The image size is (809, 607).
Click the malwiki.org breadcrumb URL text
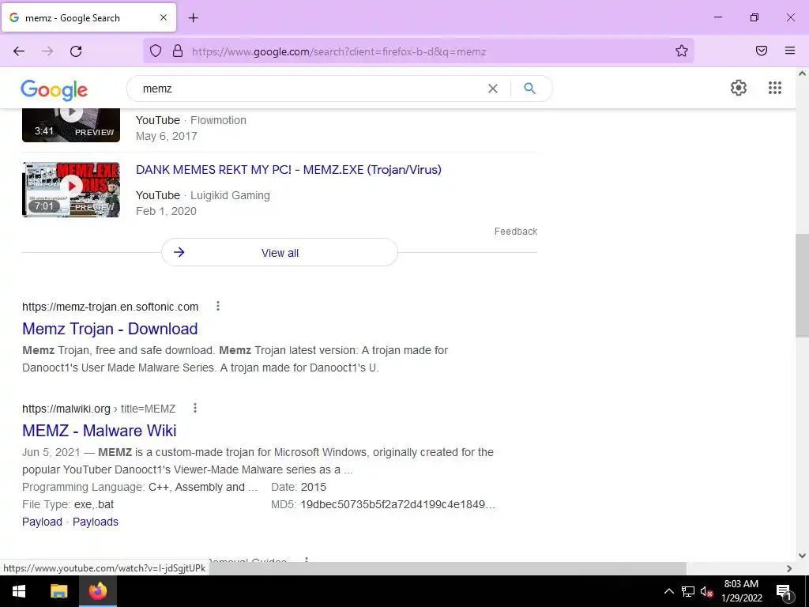click(x=99, y=409)
